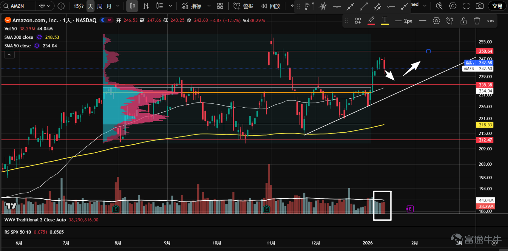Toggle lock on the selected drawing
This screenshot has height=251, width=508.
click(464, 21)
